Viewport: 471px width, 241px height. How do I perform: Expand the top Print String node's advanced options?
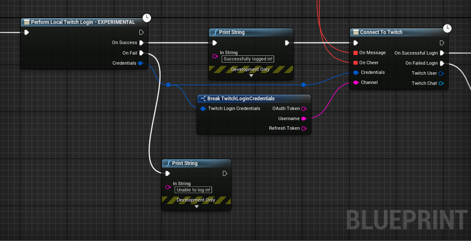click(x=251, y=76)
